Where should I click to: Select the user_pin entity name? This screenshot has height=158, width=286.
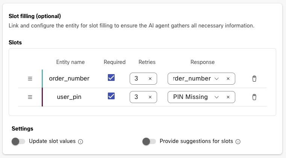coord(69,97)
